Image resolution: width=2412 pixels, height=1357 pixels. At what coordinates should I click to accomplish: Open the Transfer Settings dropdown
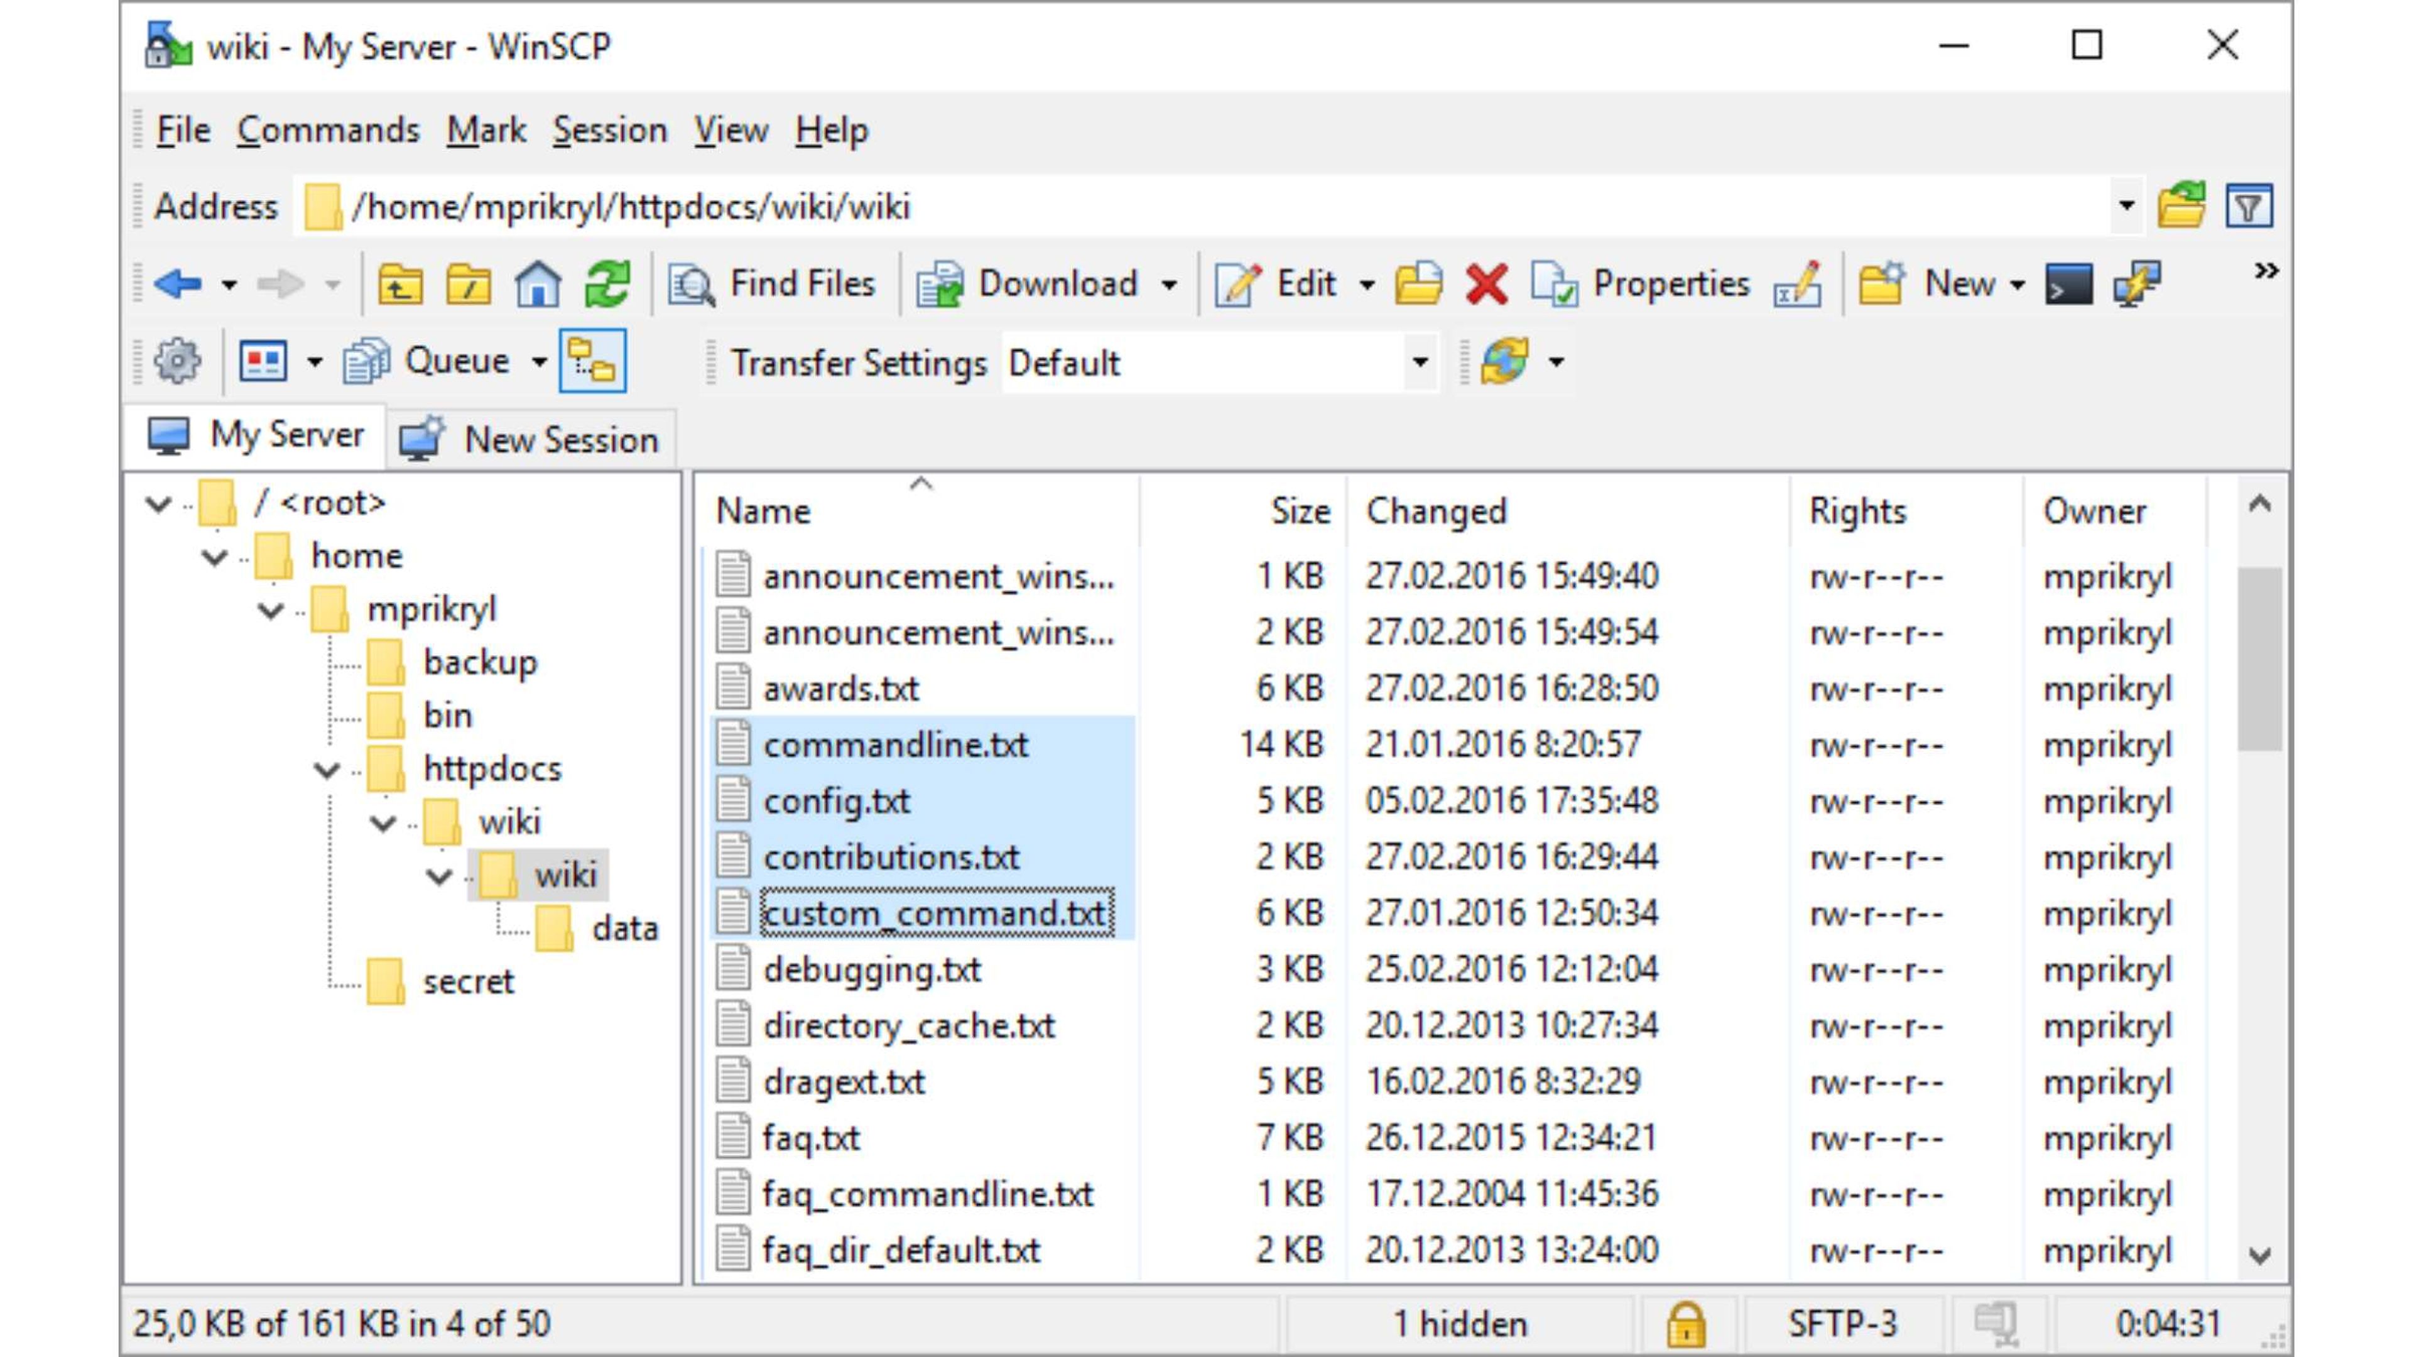click(x=1420, y=363)
